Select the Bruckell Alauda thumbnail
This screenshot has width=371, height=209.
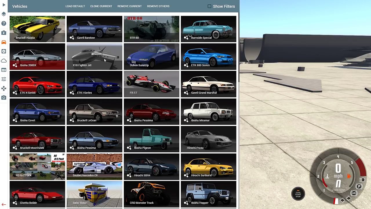[37, 29]
